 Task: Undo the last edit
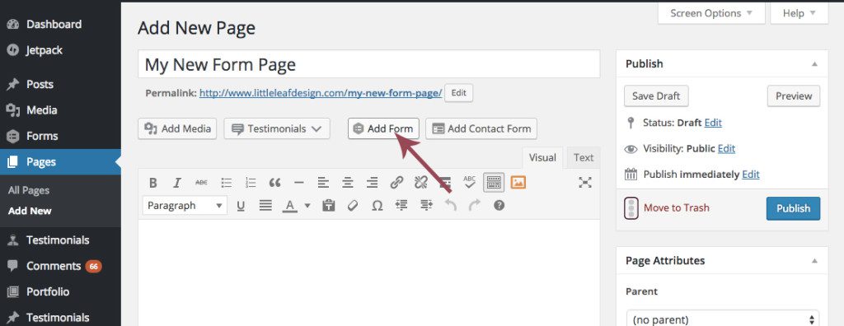tap(451, 206)
